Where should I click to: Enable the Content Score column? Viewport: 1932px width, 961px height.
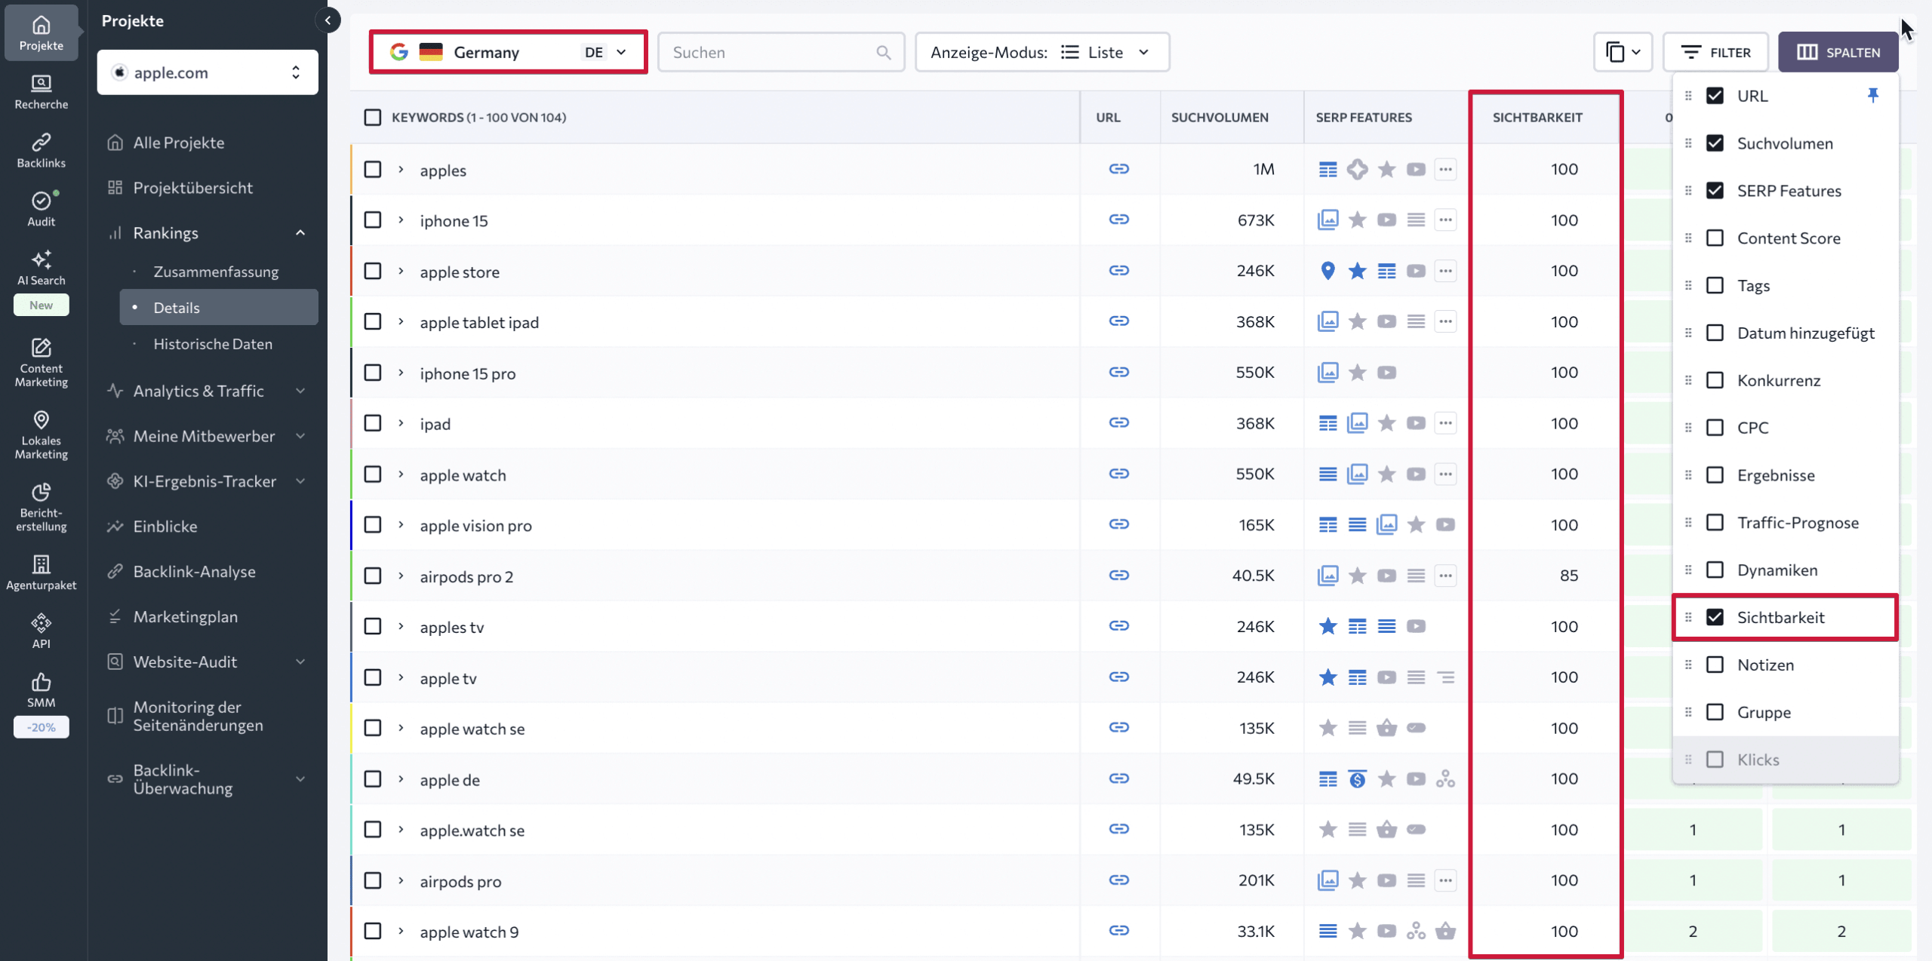pos(1715,238)
